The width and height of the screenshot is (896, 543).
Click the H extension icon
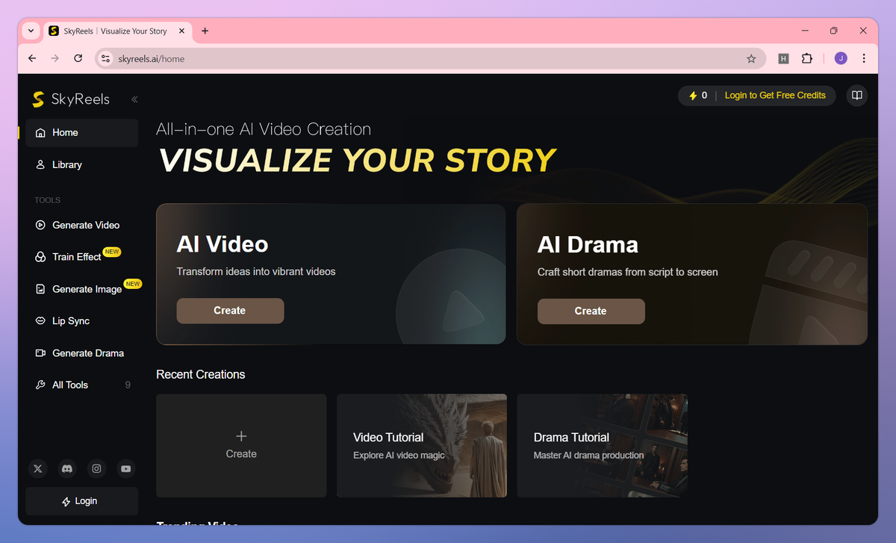tap(783, 58)
